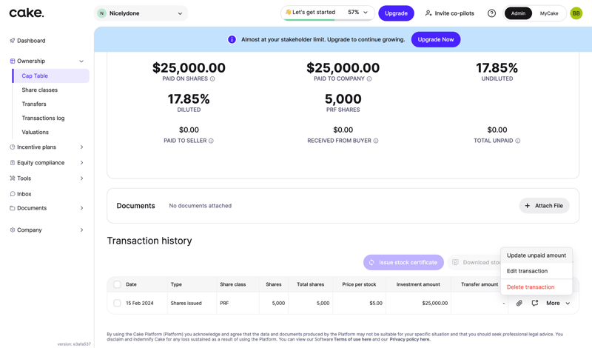Click info icon beside Total Unpaid
This screenshot has width=592, height=348.
pos(518,141)
